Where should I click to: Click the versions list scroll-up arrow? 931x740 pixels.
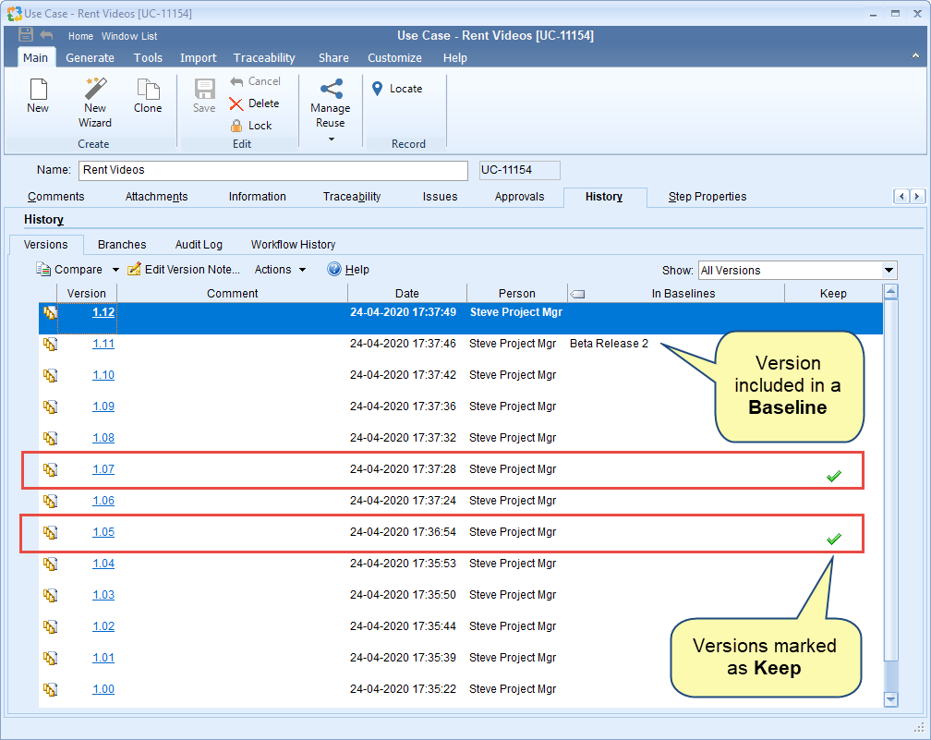(890, 291)
